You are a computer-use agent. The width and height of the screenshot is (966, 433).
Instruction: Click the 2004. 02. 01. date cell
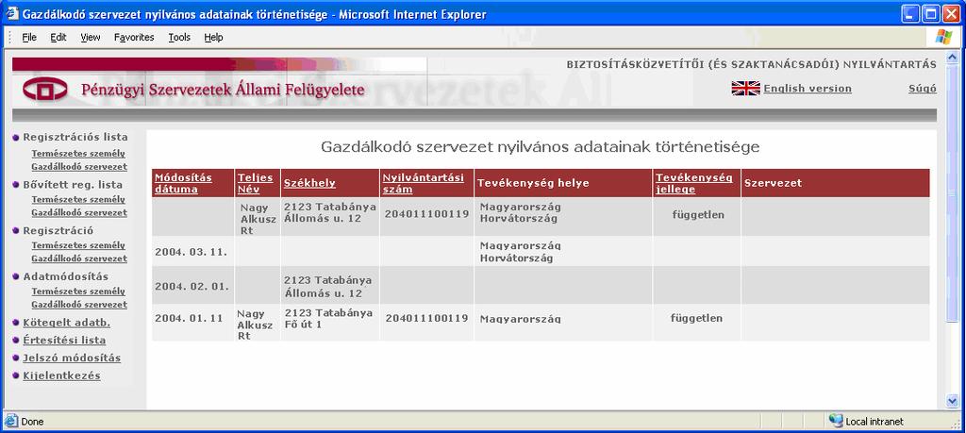click(x=191, y=287)
